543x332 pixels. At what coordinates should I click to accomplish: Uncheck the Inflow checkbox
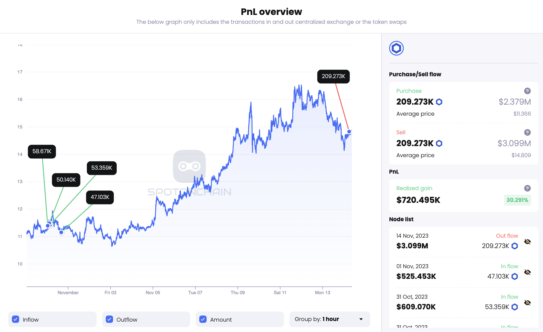click(16, 319)
